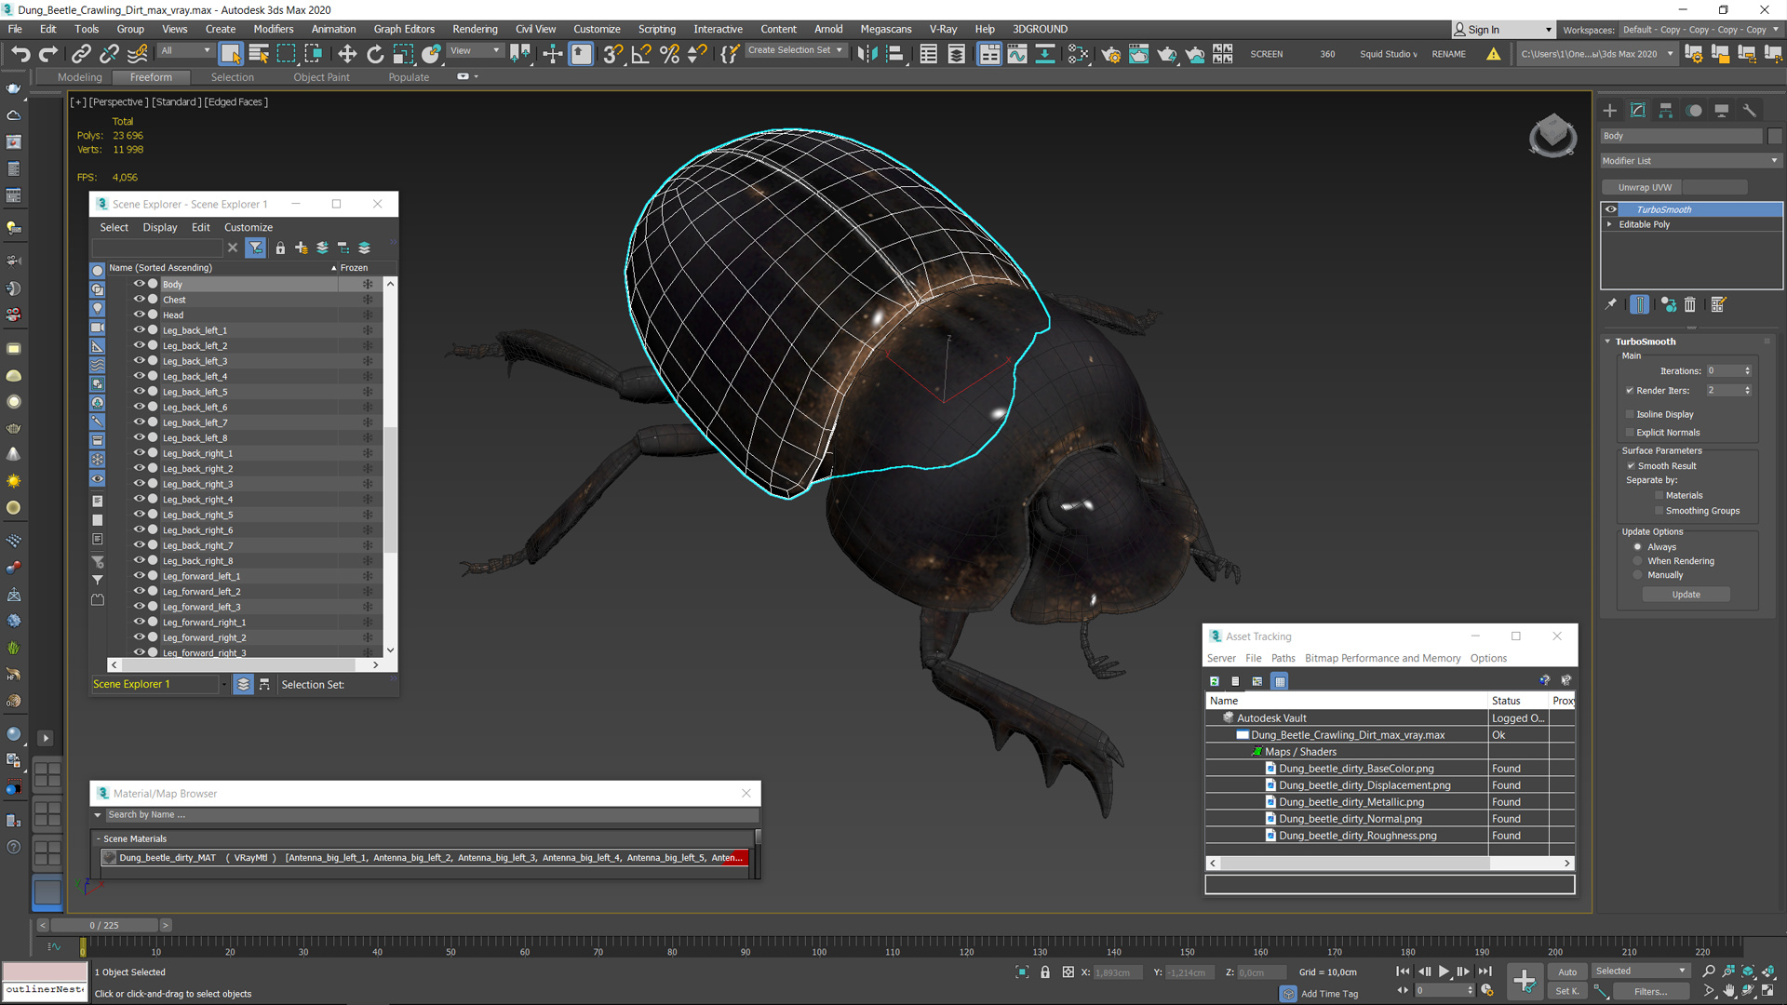
Task: Click Remove modifier trash icon
Action: click(x=1690, y=304)
